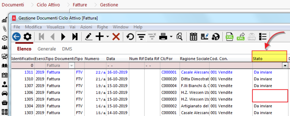Open the gear settings icon in toolbar
Image resolution: width=290 pixels, height=116 pixels.
coord(28,37)
